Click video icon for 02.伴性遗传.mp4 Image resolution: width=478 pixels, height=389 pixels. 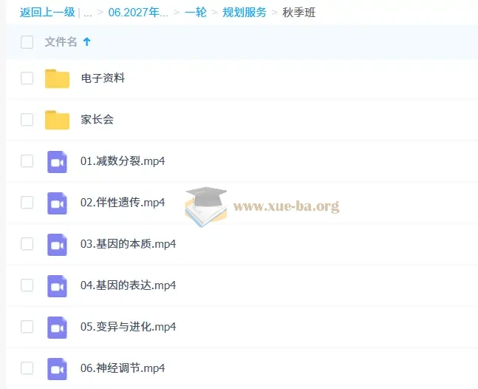pos(57,203)
